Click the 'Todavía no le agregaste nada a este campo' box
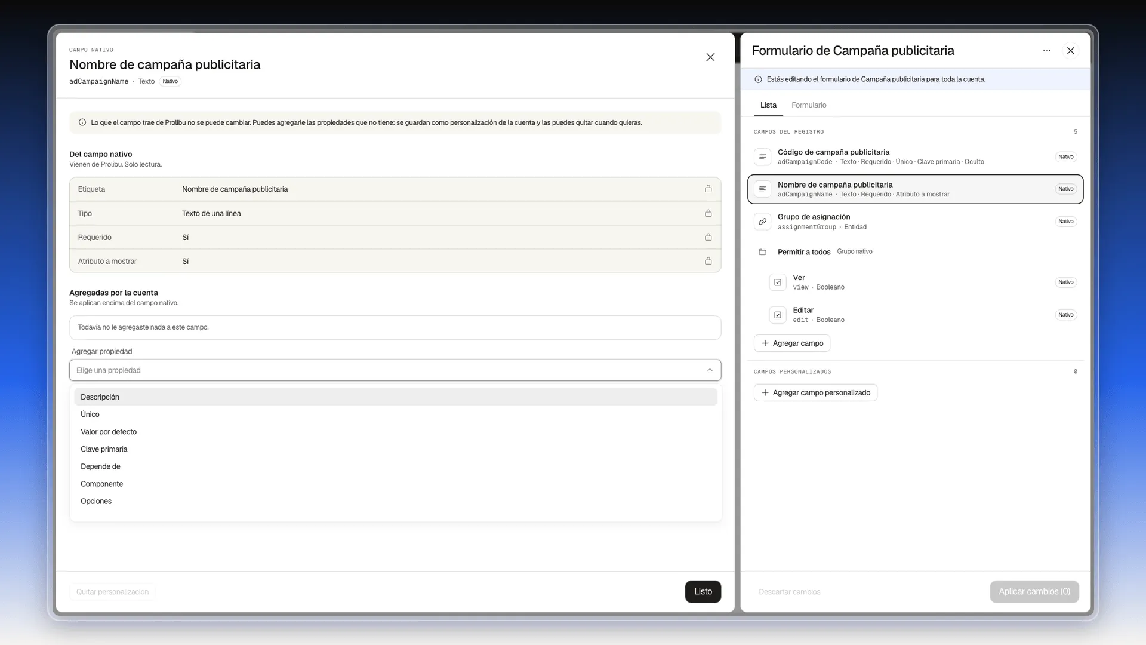This screenshot has height=645, width=1146. (395, 327)
